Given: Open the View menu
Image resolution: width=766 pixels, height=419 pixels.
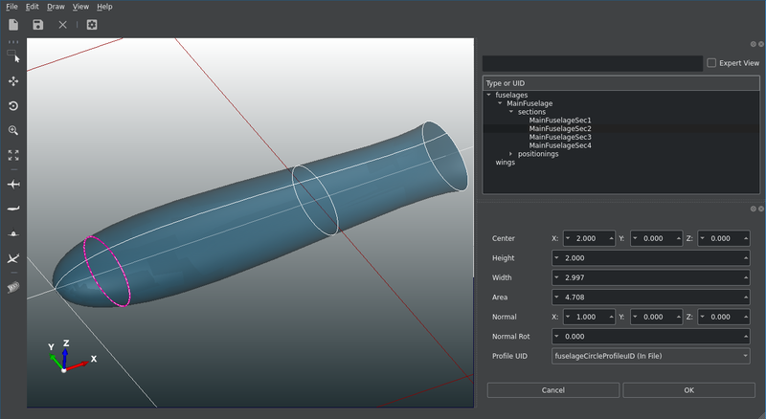Looking at the screenshot, I should 81,7.
